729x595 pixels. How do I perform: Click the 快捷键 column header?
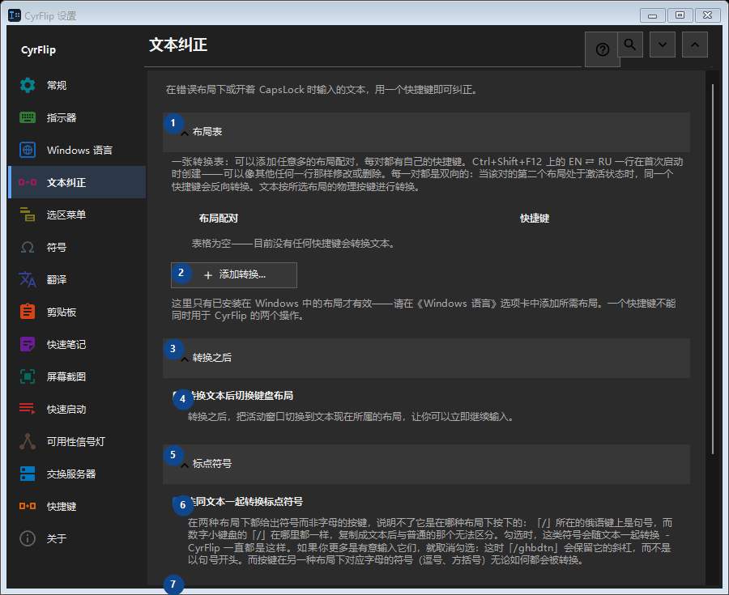click(535, 219)
